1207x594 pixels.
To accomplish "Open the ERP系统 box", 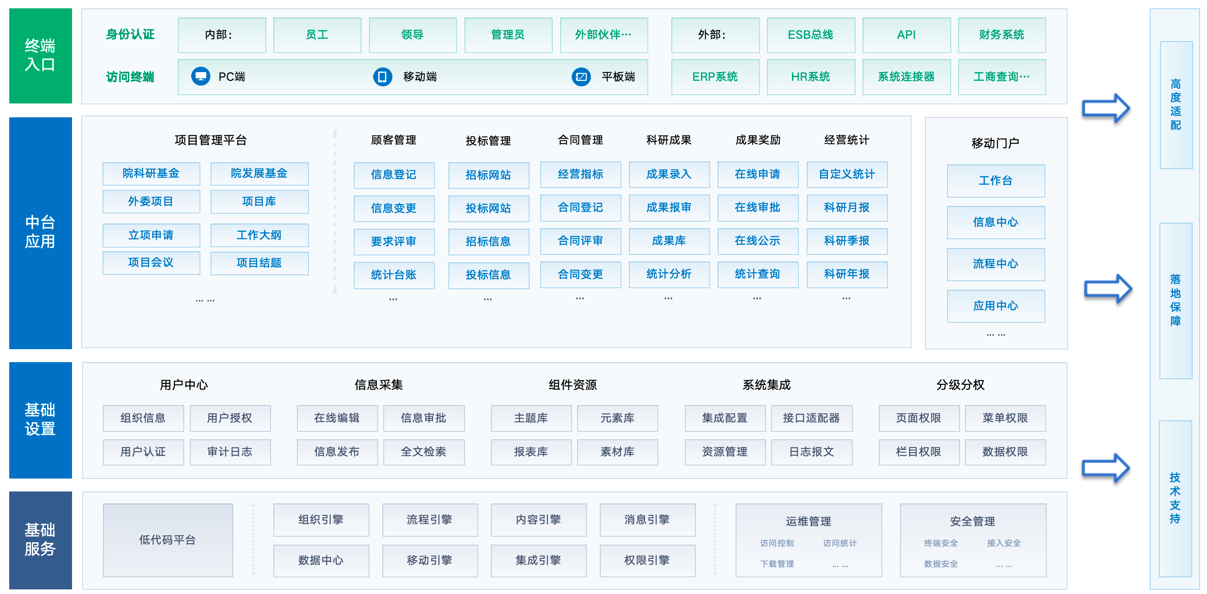I will tap(716, 77).
